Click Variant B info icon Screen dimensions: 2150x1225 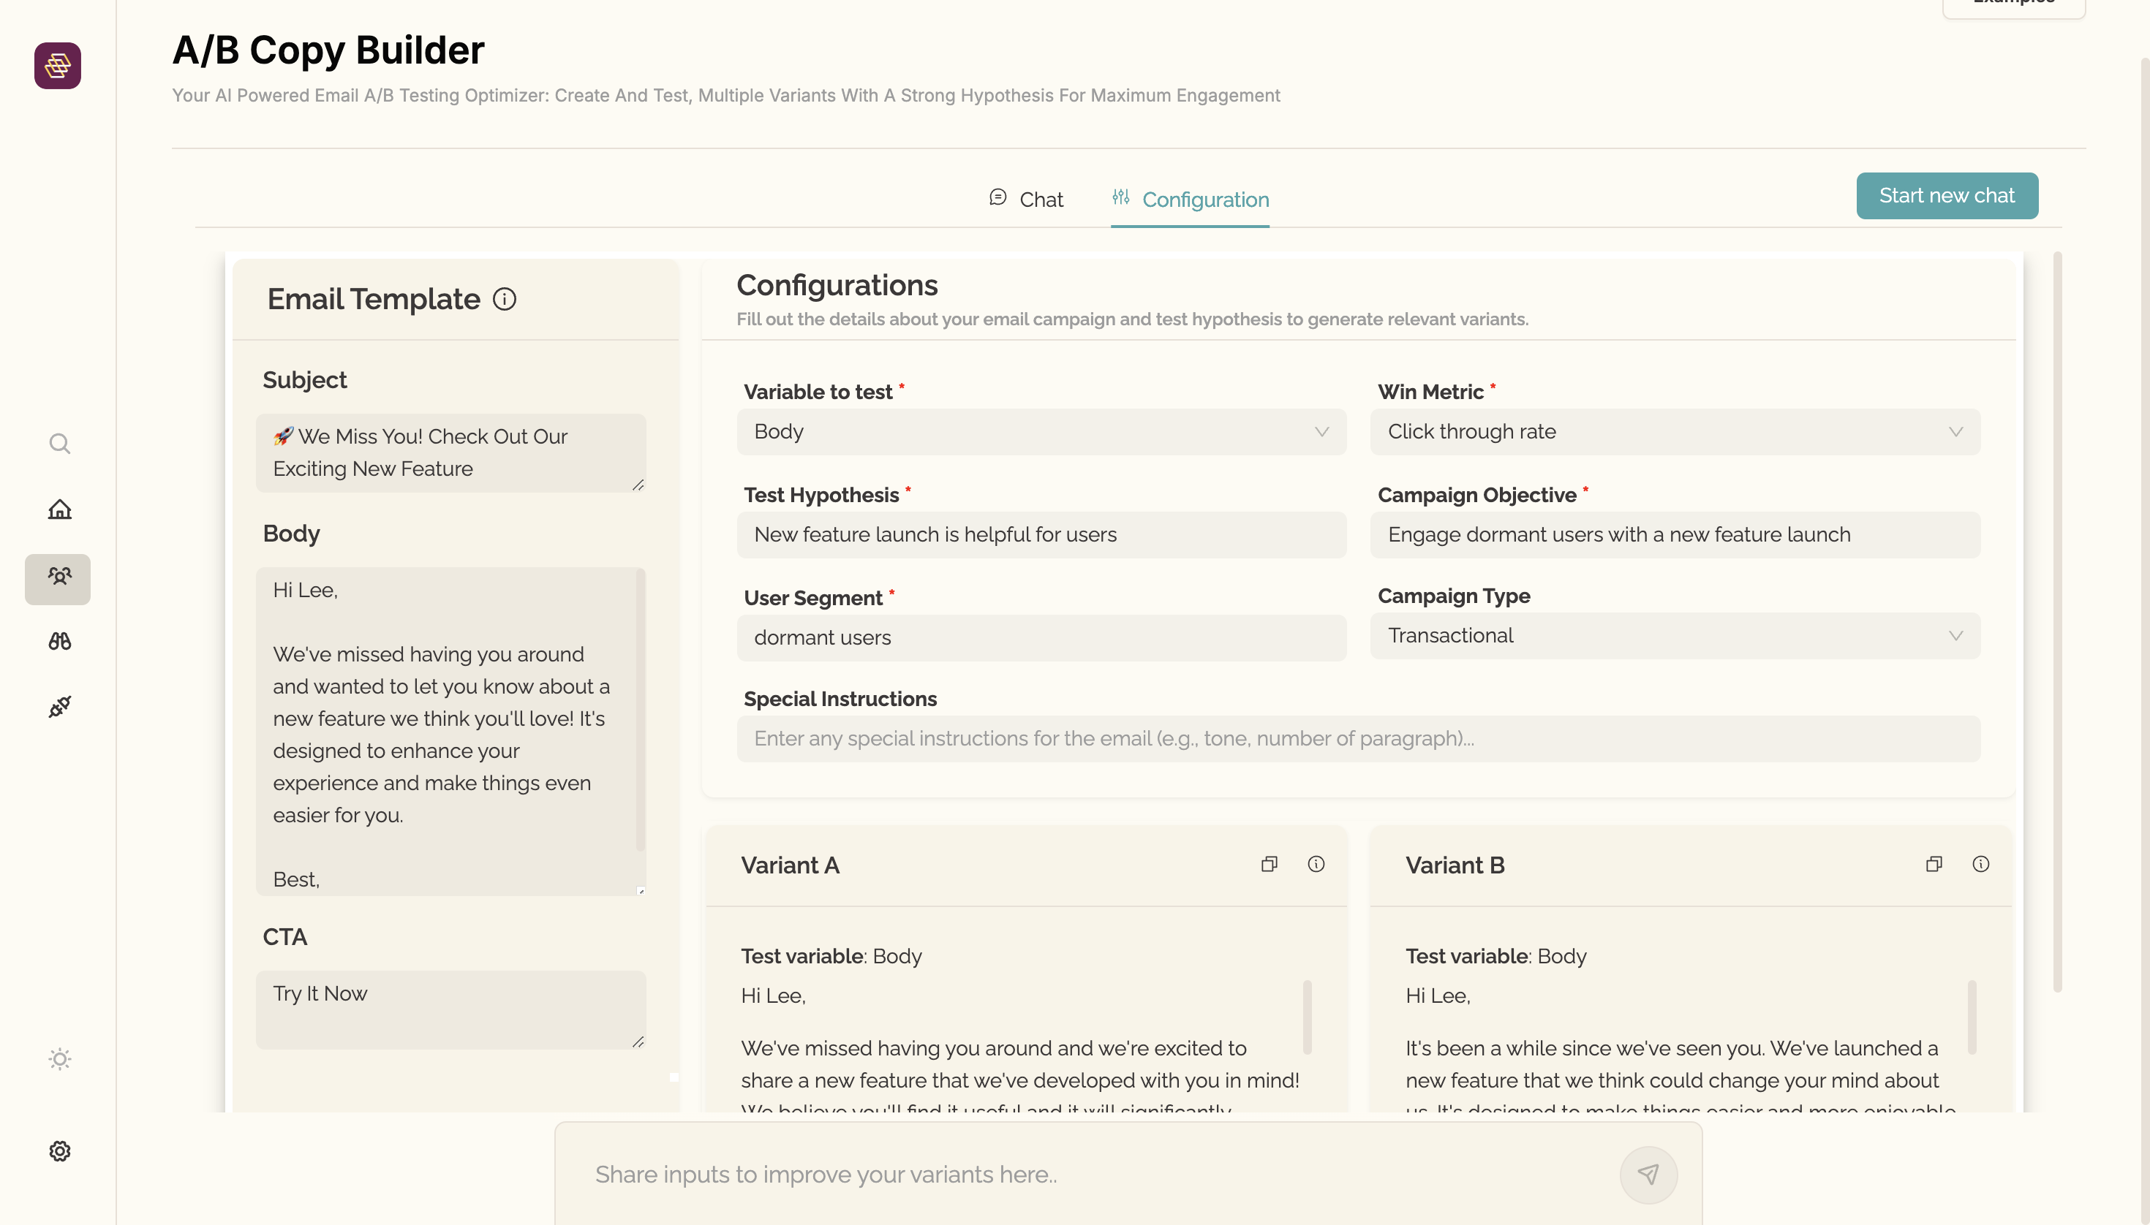[1980, 864]
